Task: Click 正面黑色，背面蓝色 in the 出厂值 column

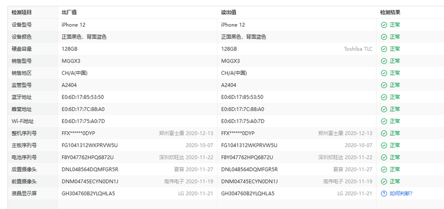Action: (84, 37)
